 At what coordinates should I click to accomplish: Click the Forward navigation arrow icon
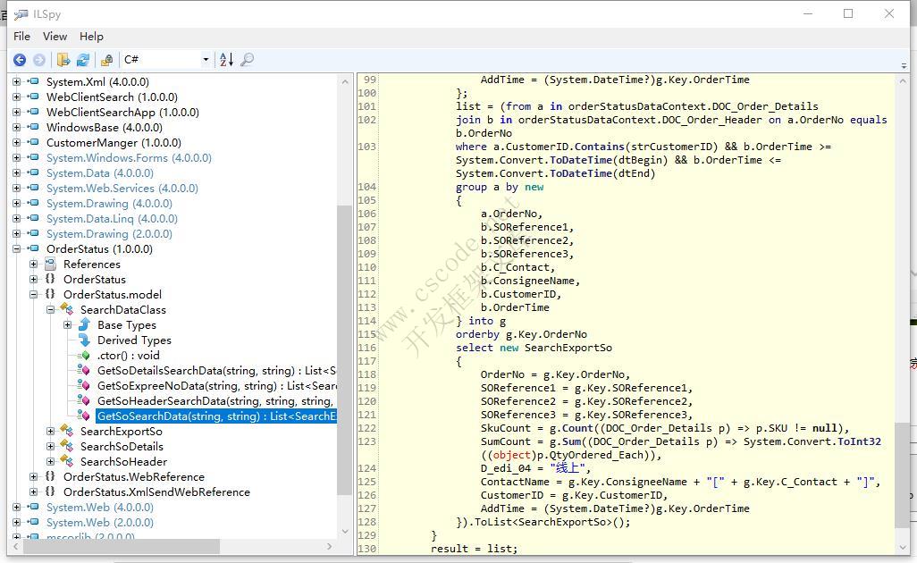pyautogui.click(x=39, y=60)
